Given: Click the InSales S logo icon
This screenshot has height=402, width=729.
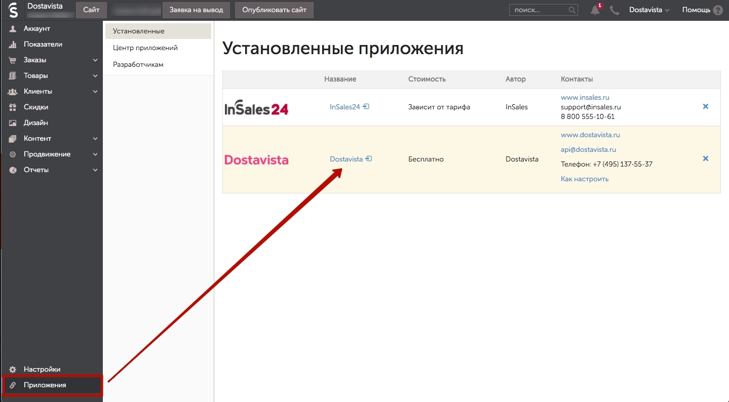Looking at the screenshot, I should tap(13, 10).
